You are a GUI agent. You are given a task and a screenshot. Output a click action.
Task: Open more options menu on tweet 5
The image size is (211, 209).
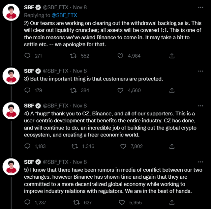point(201,162)
